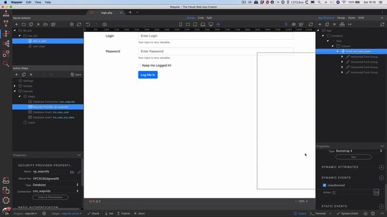Click into the Enter Login field
This screenshot has width=387, height=217.
[x=216, y=36]
